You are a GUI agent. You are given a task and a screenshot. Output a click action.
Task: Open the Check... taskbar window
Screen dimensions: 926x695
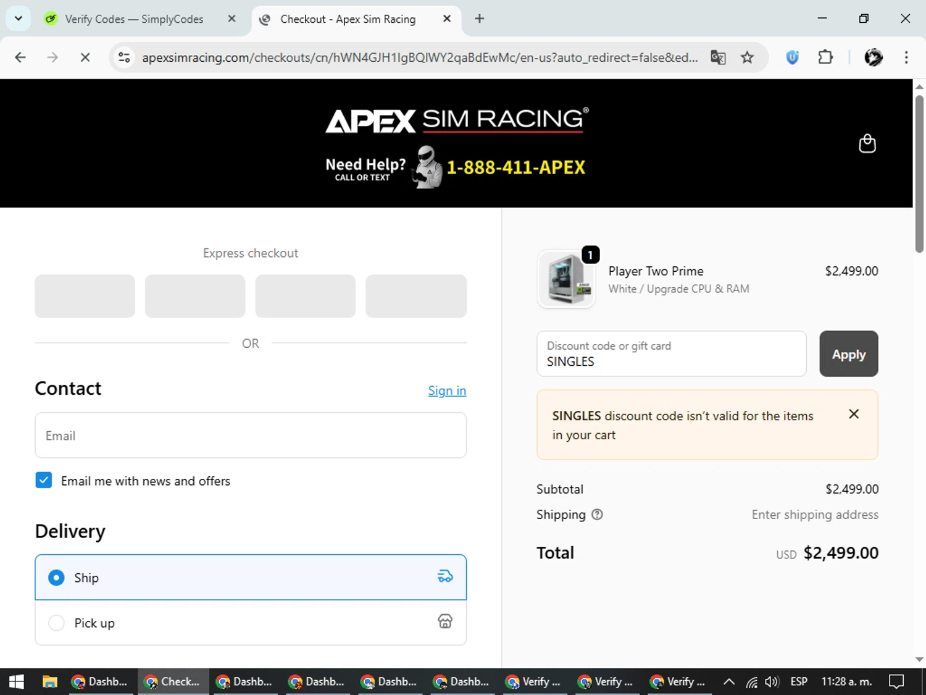173,681
